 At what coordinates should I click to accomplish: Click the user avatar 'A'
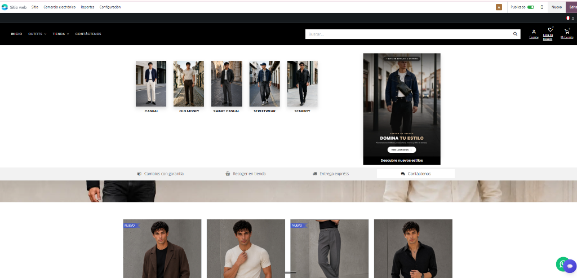[x=499, y=7]
